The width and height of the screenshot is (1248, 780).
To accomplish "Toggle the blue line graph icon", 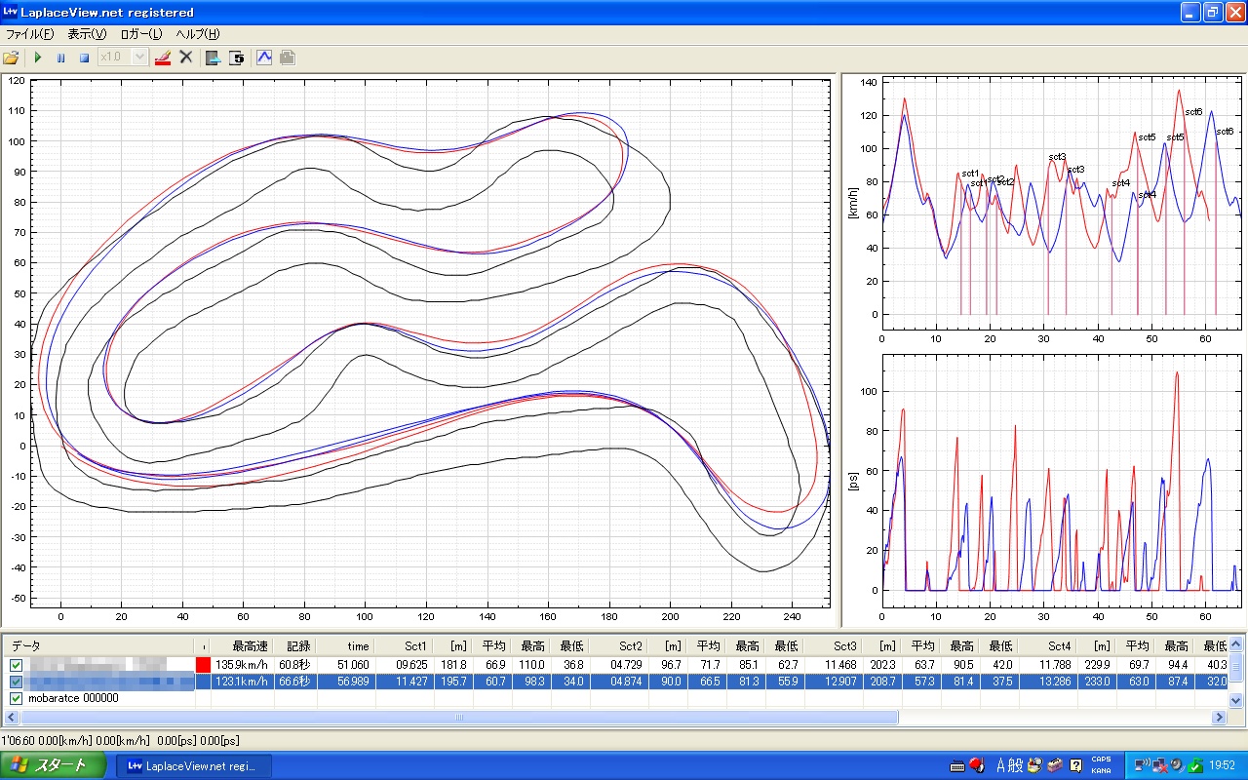I will point(263,58).
